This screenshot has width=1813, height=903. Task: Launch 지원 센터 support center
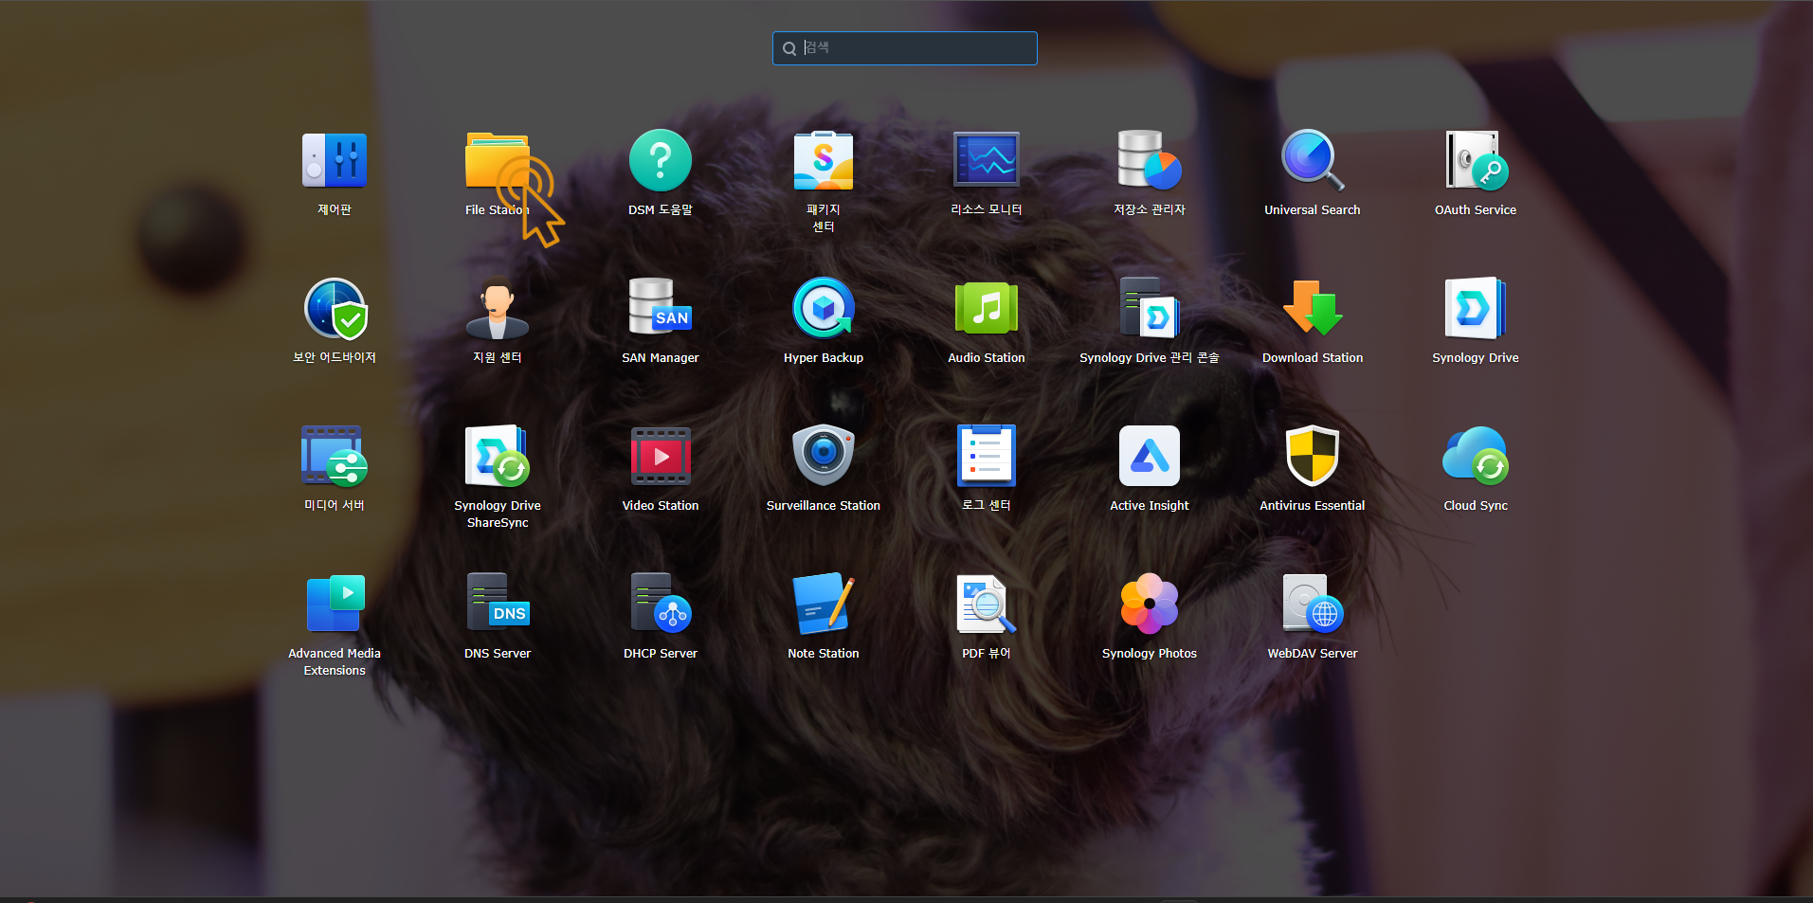[498, 308]
